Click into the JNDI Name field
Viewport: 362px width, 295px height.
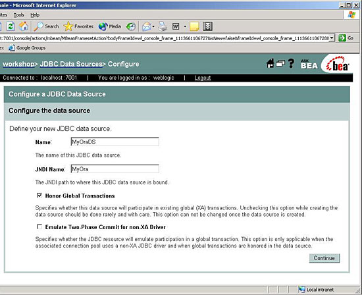(x=115, y=169)
